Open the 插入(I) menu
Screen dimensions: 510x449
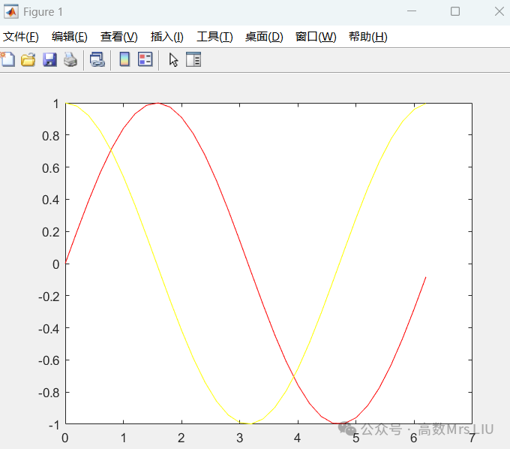point(167,37)
